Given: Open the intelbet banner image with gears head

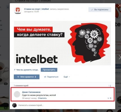Looking at the screenshot, I should [x=62, y=43].
